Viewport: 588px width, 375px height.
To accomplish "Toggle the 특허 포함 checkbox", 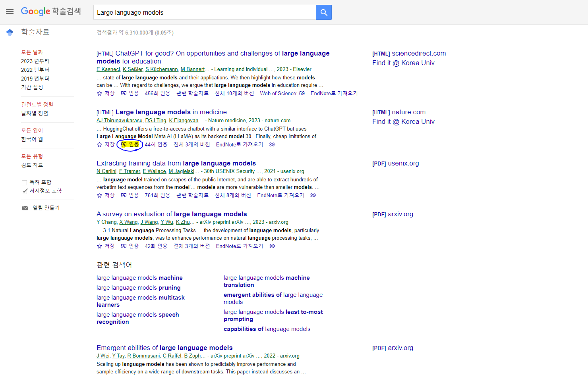I will [24, 183].
